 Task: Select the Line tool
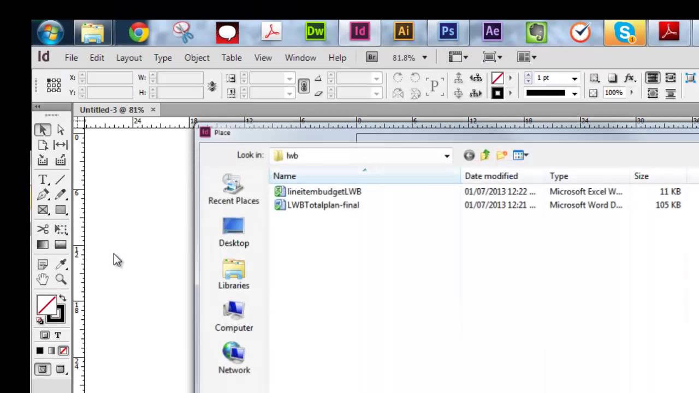[x=61, y=180]
